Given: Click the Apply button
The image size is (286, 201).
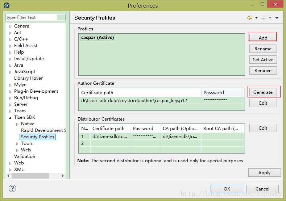Looking at the screenshot, I should tap(264, 173).
